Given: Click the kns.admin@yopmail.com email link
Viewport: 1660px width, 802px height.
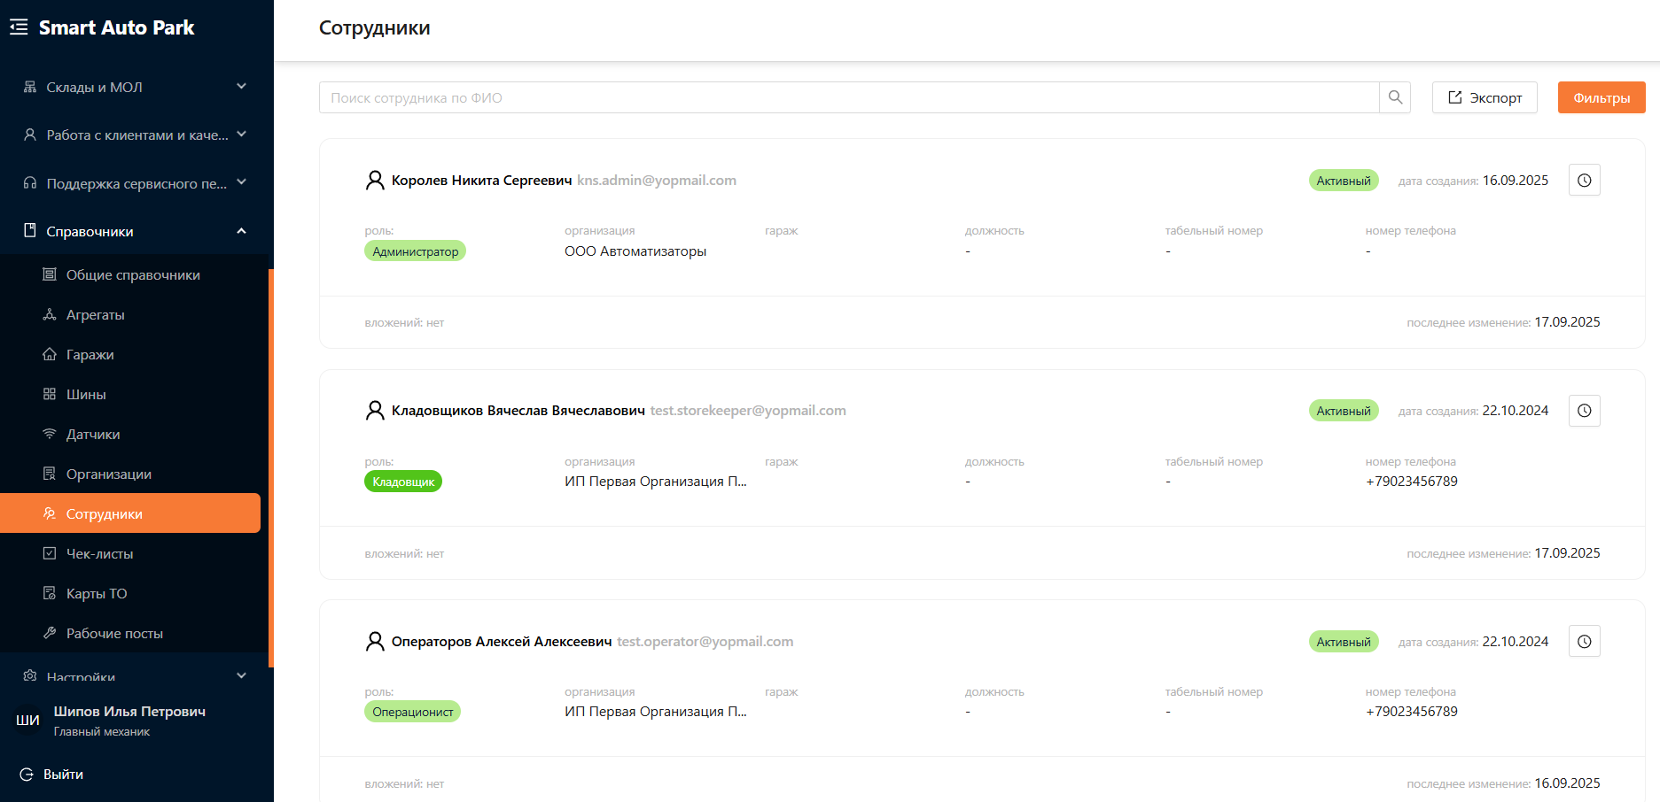Looking at the screenshot, I should 656,181.
